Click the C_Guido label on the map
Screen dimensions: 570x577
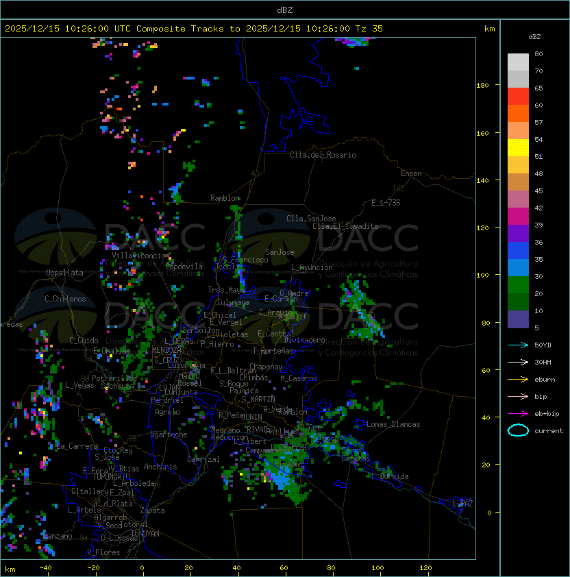[x=84, y=341]
